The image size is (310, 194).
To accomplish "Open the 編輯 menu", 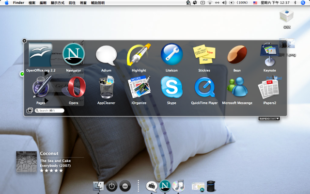I will [x=43, y=3].
